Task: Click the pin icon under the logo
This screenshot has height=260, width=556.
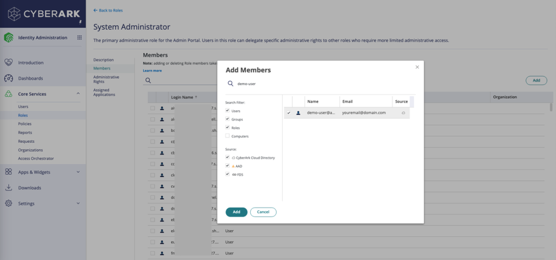Action: (x=80, y=21)
